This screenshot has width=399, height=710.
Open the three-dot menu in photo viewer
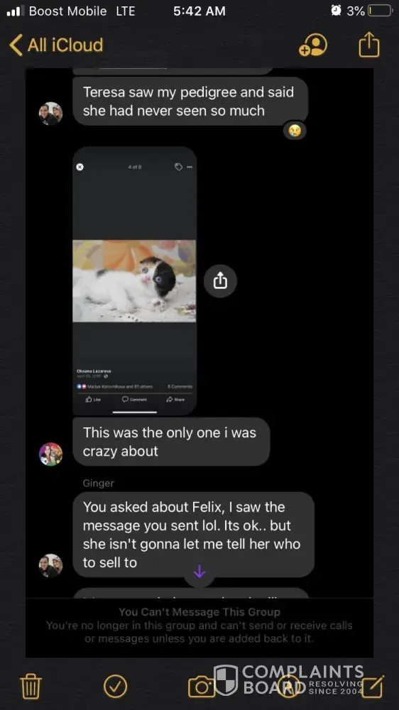tap(190, 167)
